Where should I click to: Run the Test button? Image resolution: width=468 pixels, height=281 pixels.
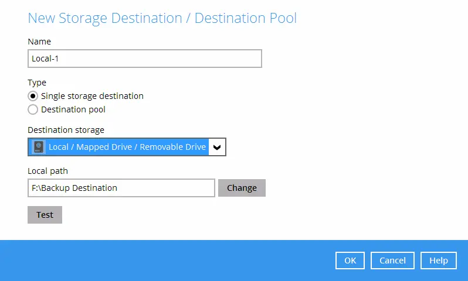(x=45, y=215)
